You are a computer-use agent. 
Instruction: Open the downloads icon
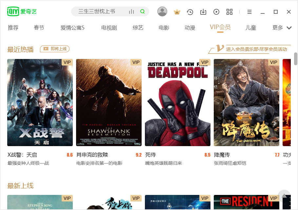(x=203, y=12)
